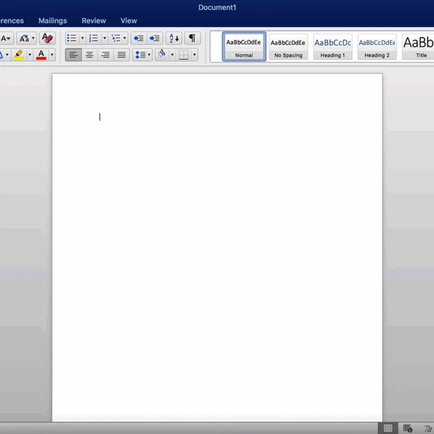
Task: Decrease the paragraph indent
Action: pos(139,38)
